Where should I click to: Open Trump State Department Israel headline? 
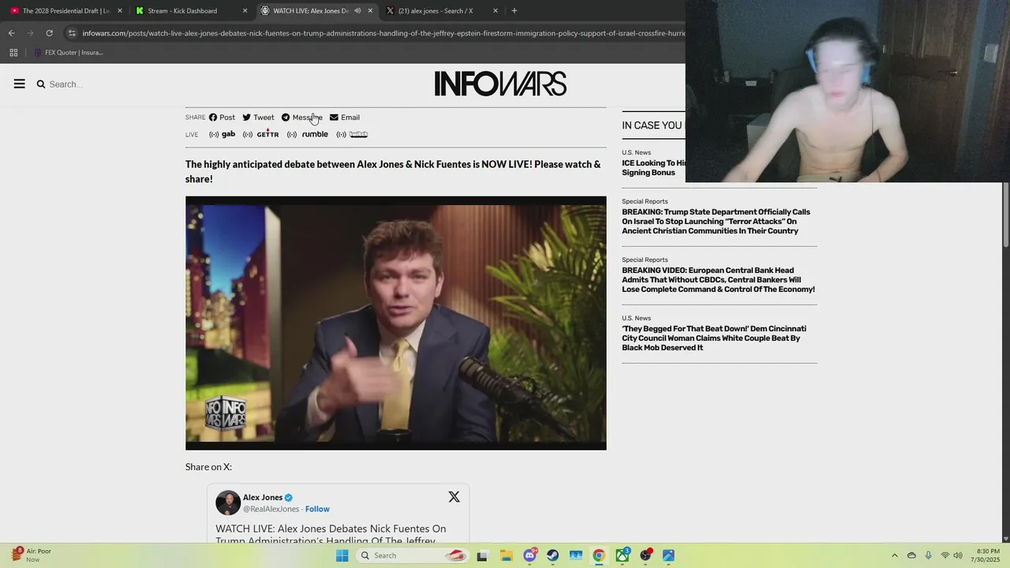point(716,222)
